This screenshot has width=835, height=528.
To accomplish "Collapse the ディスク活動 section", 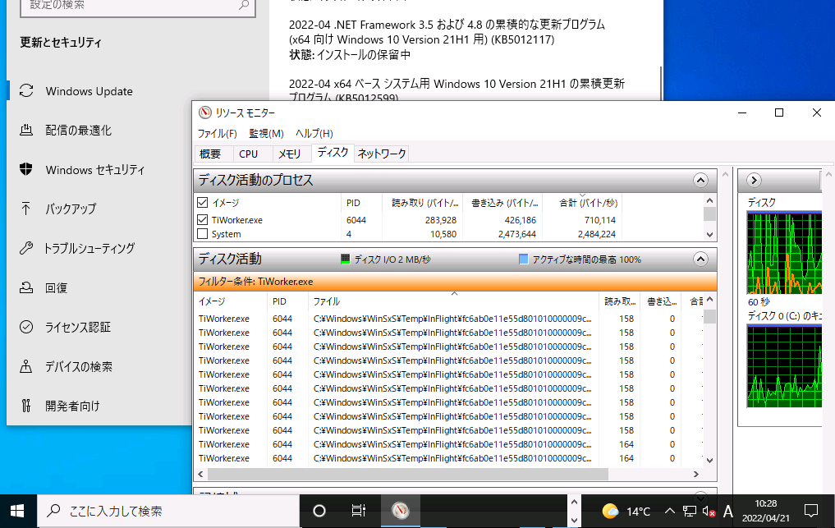I will 700,259.
